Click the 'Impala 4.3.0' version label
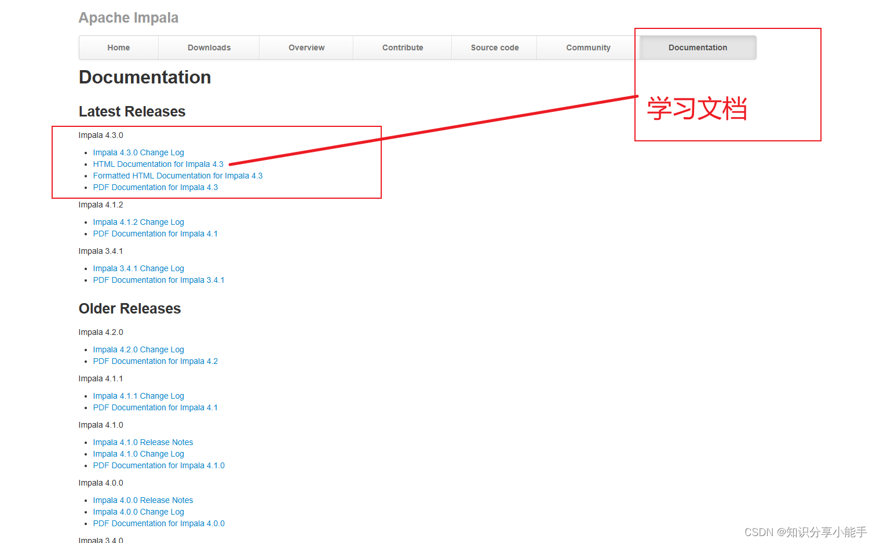The width and height of the screenshot is (876, 543). [x=101, y=135]
